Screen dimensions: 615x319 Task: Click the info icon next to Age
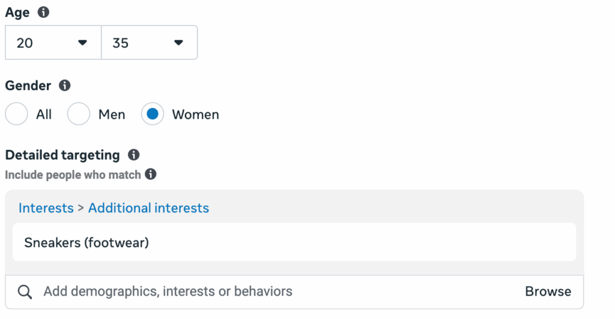(43, 12)
